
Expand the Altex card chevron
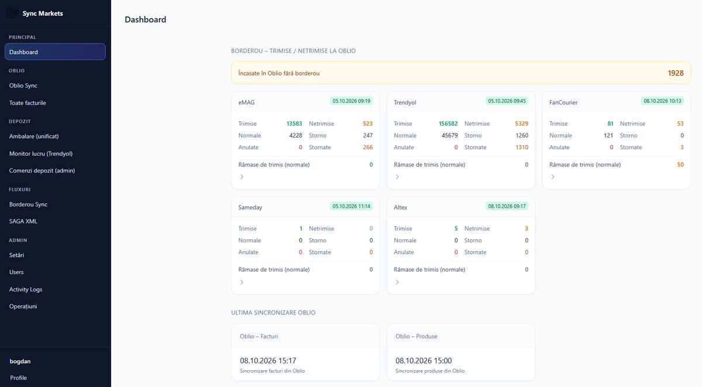(397, 282)
